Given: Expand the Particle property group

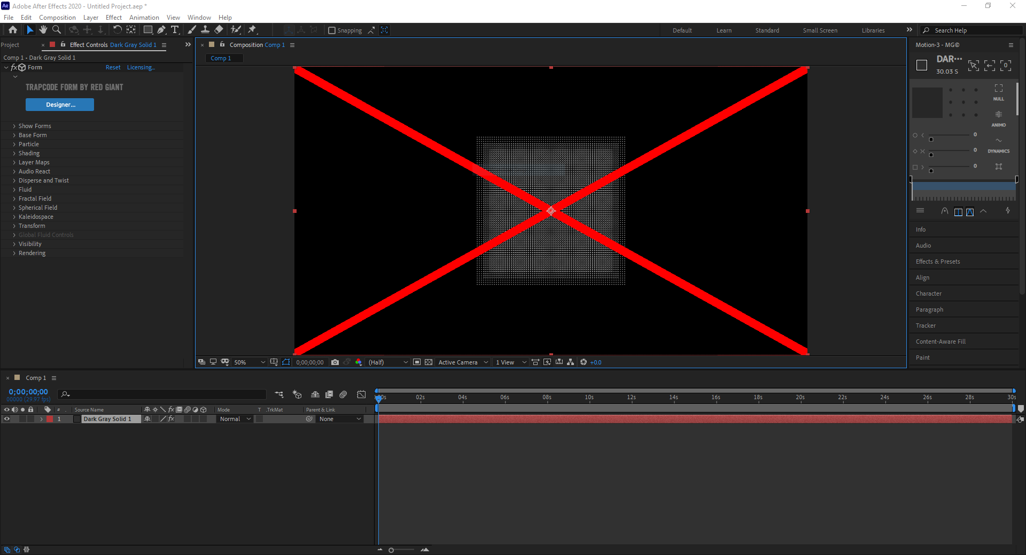Looking at the screenshot, I should [14, 144].
